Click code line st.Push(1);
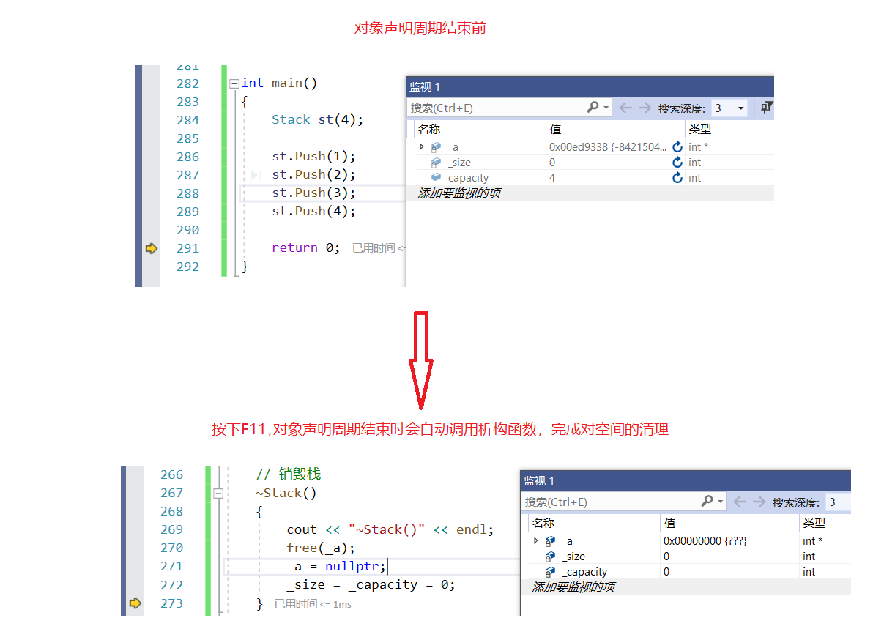Image resolution: width=884 pixels, height=629 pixels. pyautogui.click(x=313, y=157)
